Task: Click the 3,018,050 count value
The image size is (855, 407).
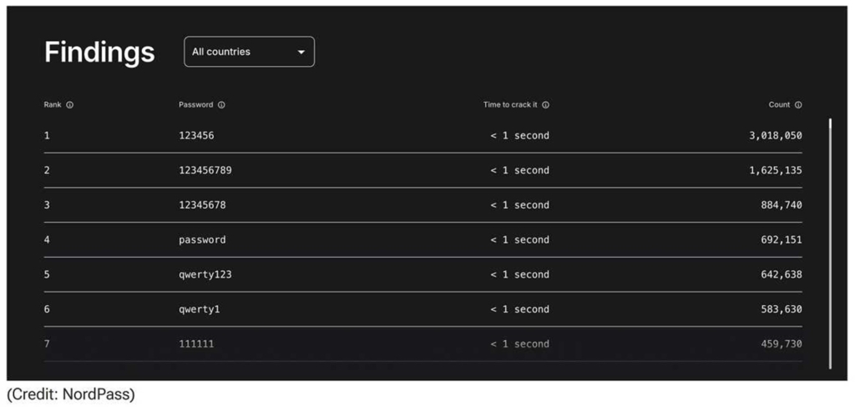Action: pos(776,136)
